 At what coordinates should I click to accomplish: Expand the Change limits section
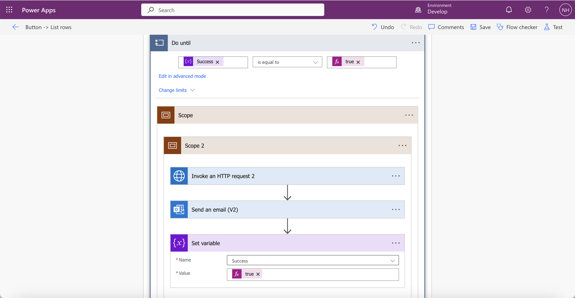click(177, 90)
